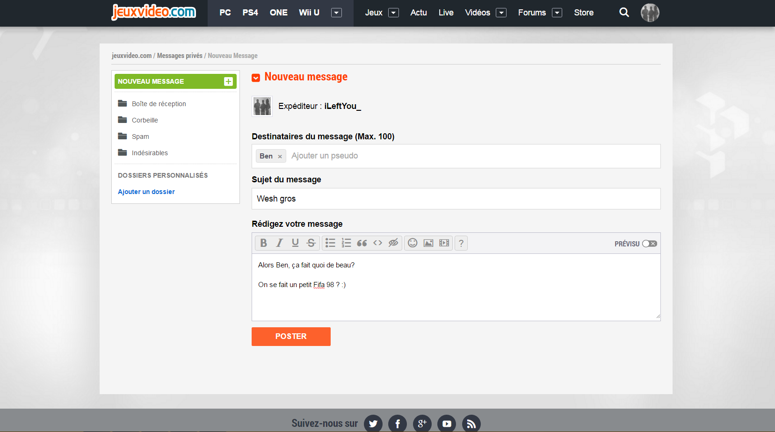Toggle the PRÉVISU preview switch
The image size is (775, 432).
(x=649, y=244)
